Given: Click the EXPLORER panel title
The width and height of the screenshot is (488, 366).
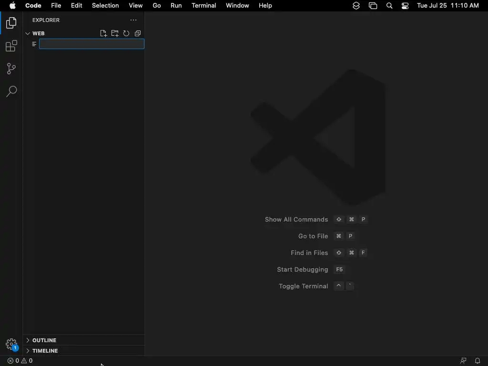Looking at the screenshot, I should click(x=46, y=20).
